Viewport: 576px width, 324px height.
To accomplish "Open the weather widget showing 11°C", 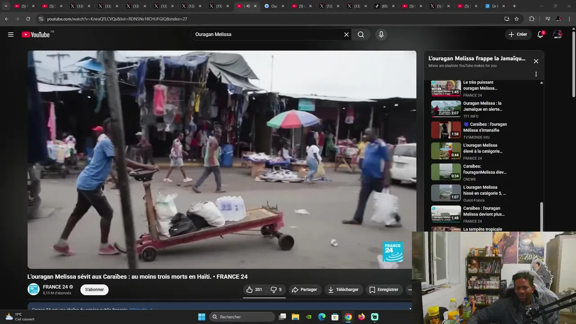I will pos(20,317).
